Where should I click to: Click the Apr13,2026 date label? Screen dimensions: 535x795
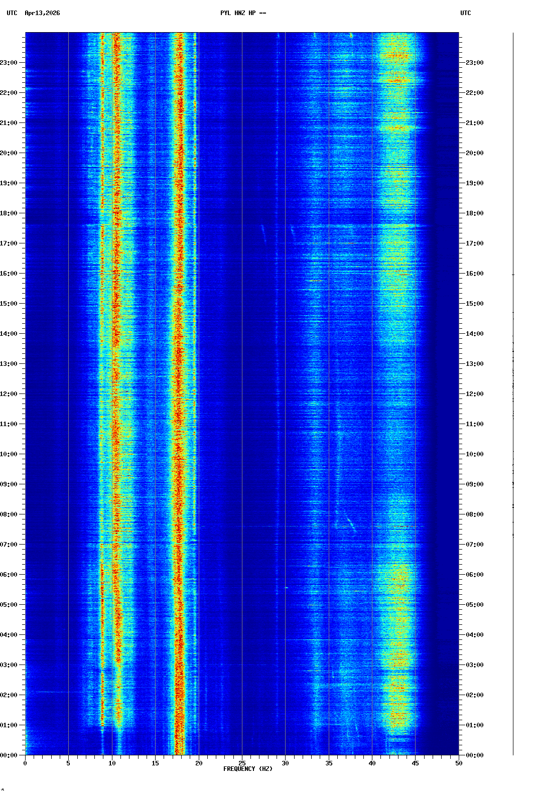tap(42, 13)
